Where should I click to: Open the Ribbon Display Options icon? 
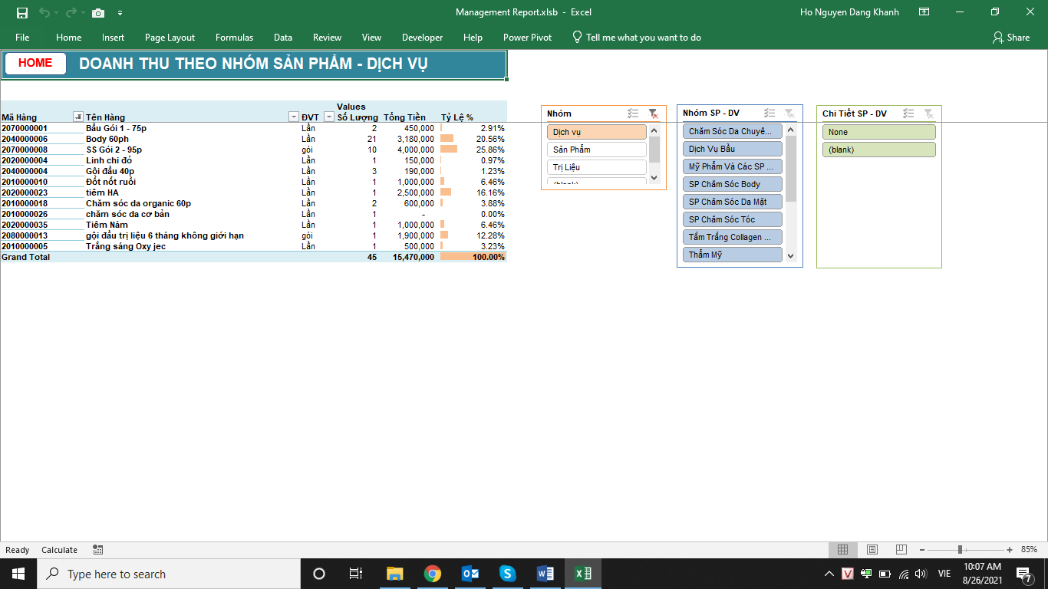pos(924,12)
